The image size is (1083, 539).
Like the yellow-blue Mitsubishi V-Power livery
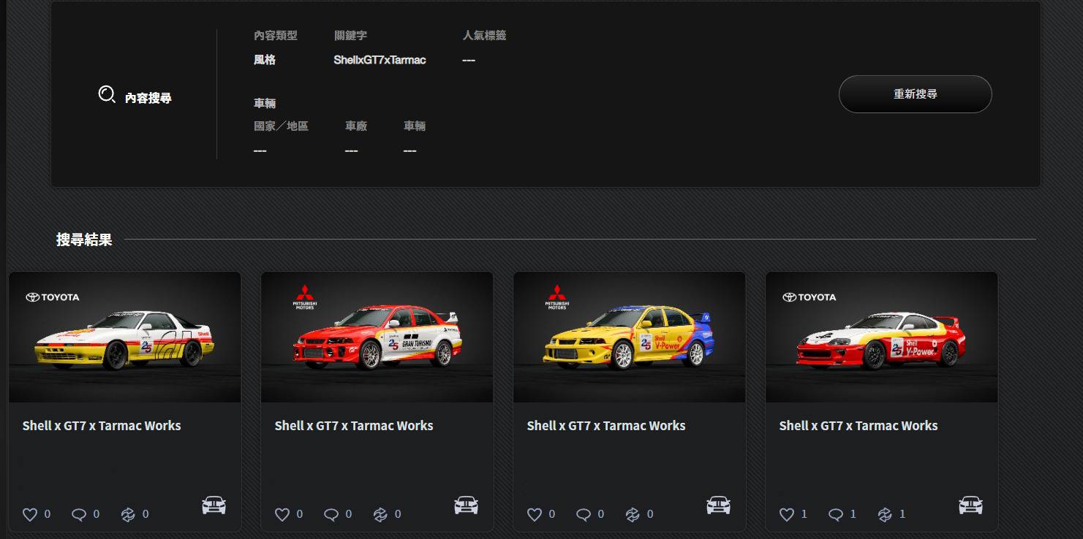pos(535,514)
